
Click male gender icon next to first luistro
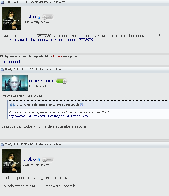(x=39, y=17)
